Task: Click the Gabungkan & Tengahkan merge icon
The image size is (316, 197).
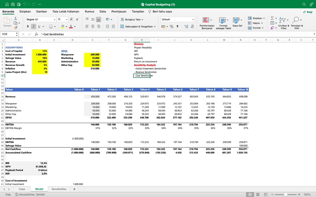Action: coord(122,26)
